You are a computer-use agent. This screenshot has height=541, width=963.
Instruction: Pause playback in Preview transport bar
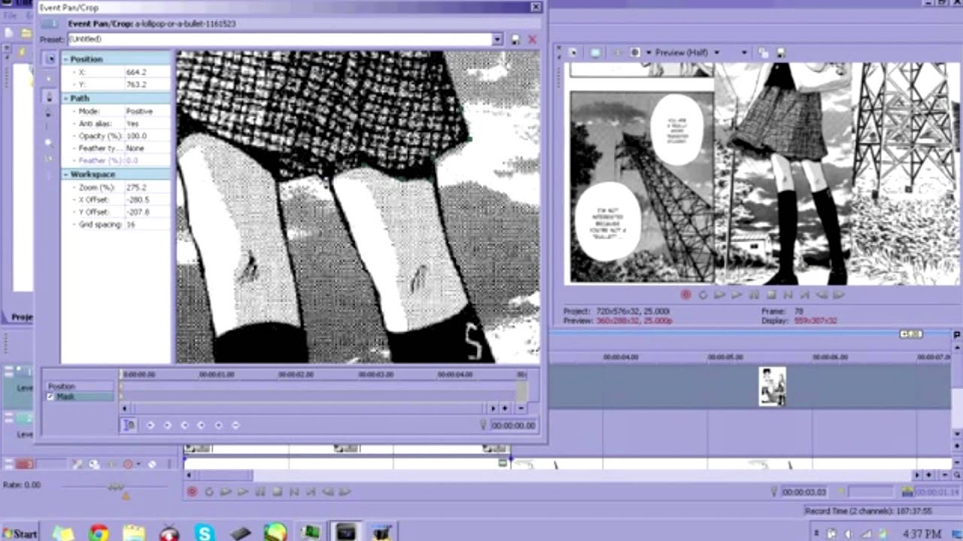coord(754,295)
